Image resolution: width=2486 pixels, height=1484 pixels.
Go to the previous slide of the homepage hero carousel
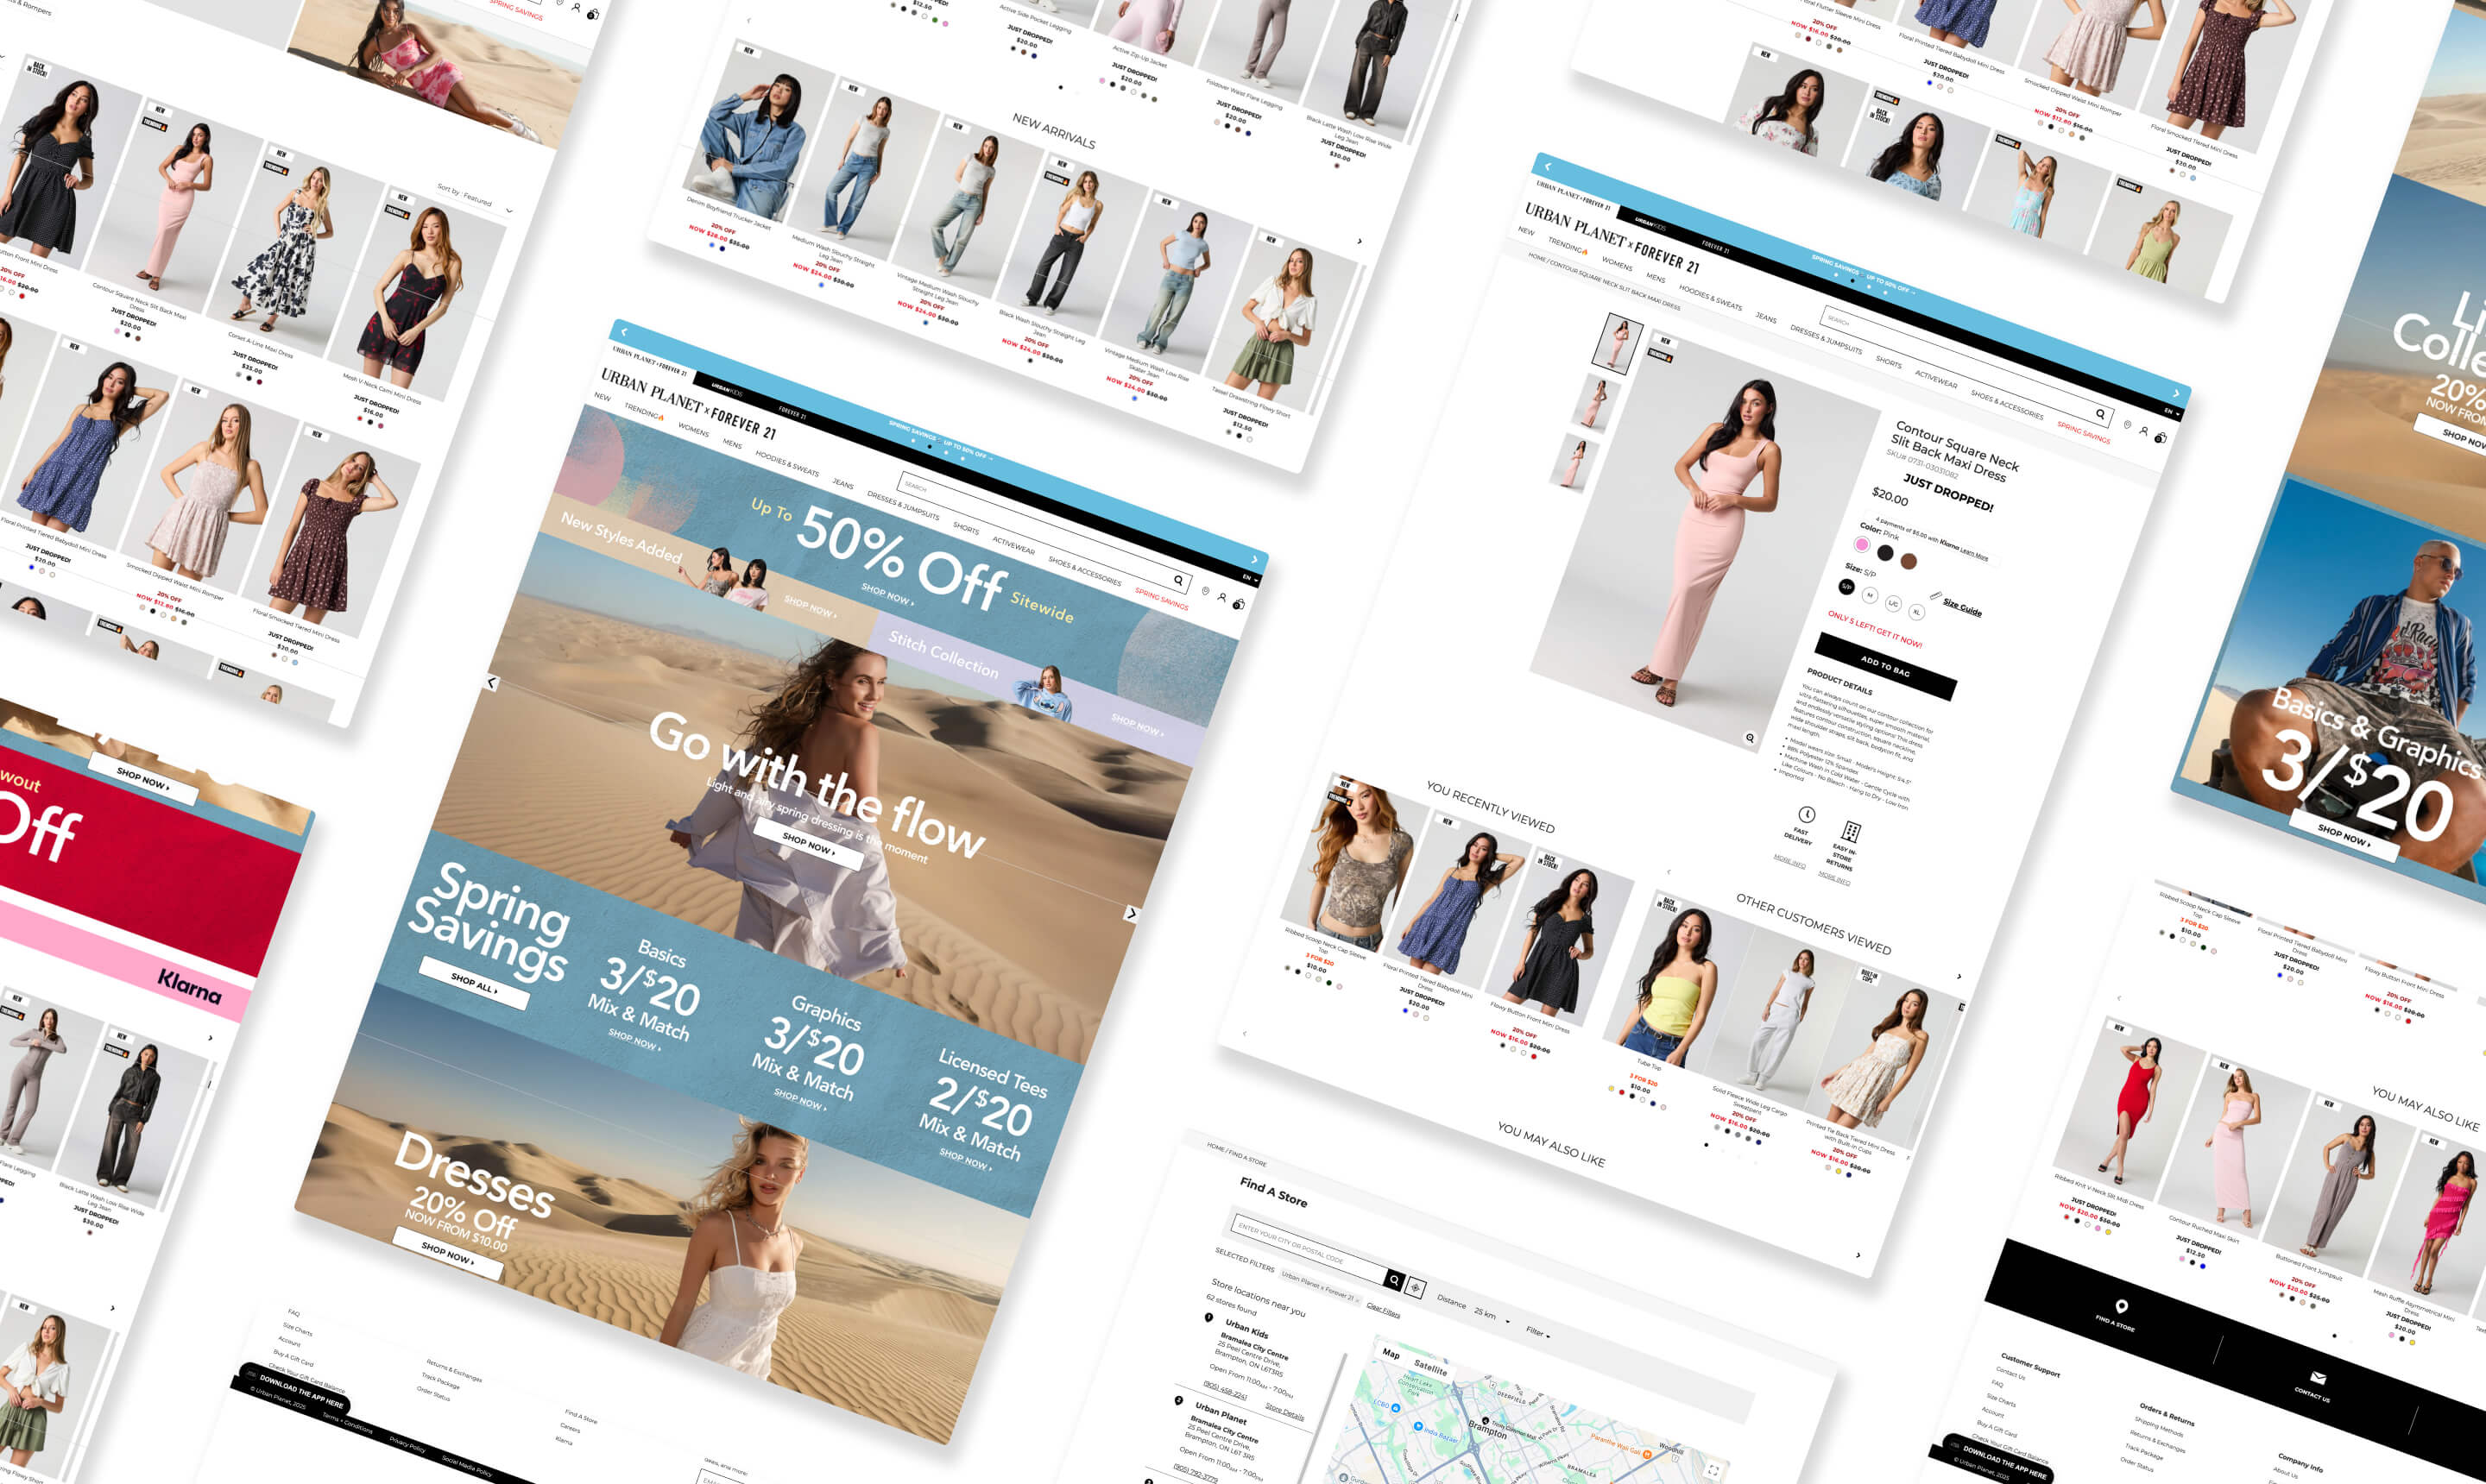tap(492, 682)
